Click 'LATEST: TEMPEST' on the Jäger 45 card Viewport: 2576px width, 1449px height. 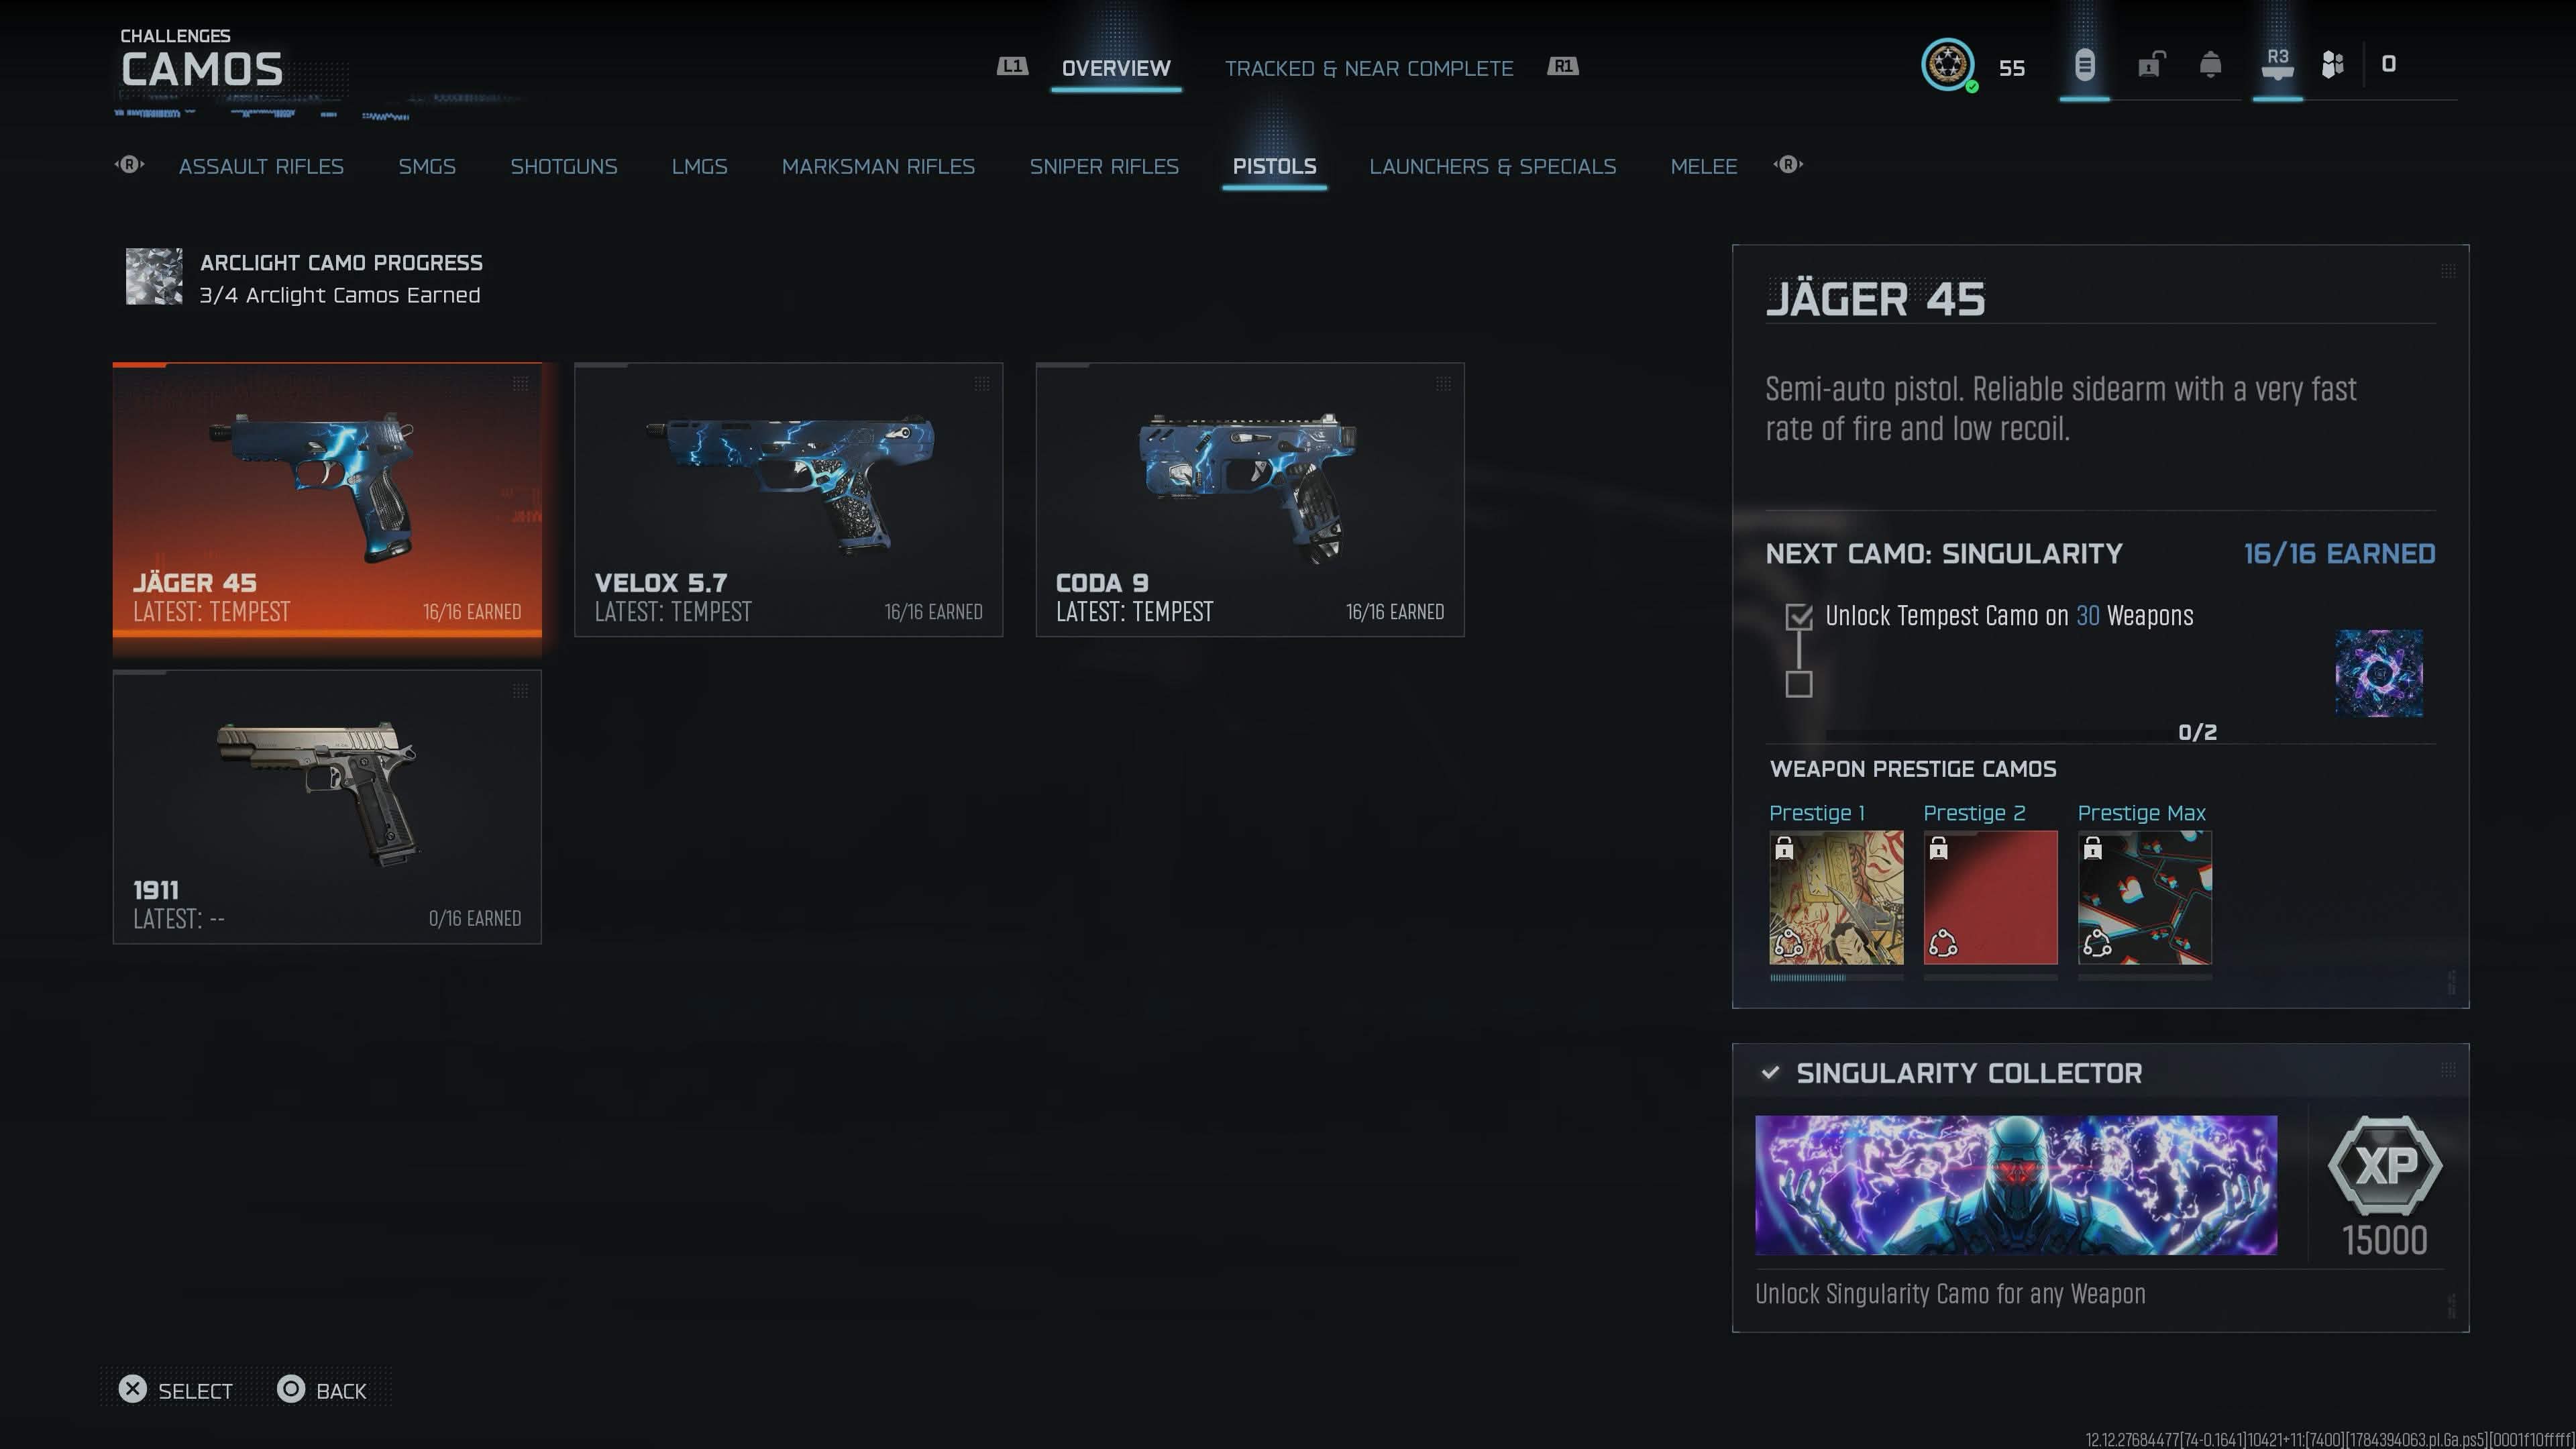(212, 612)
